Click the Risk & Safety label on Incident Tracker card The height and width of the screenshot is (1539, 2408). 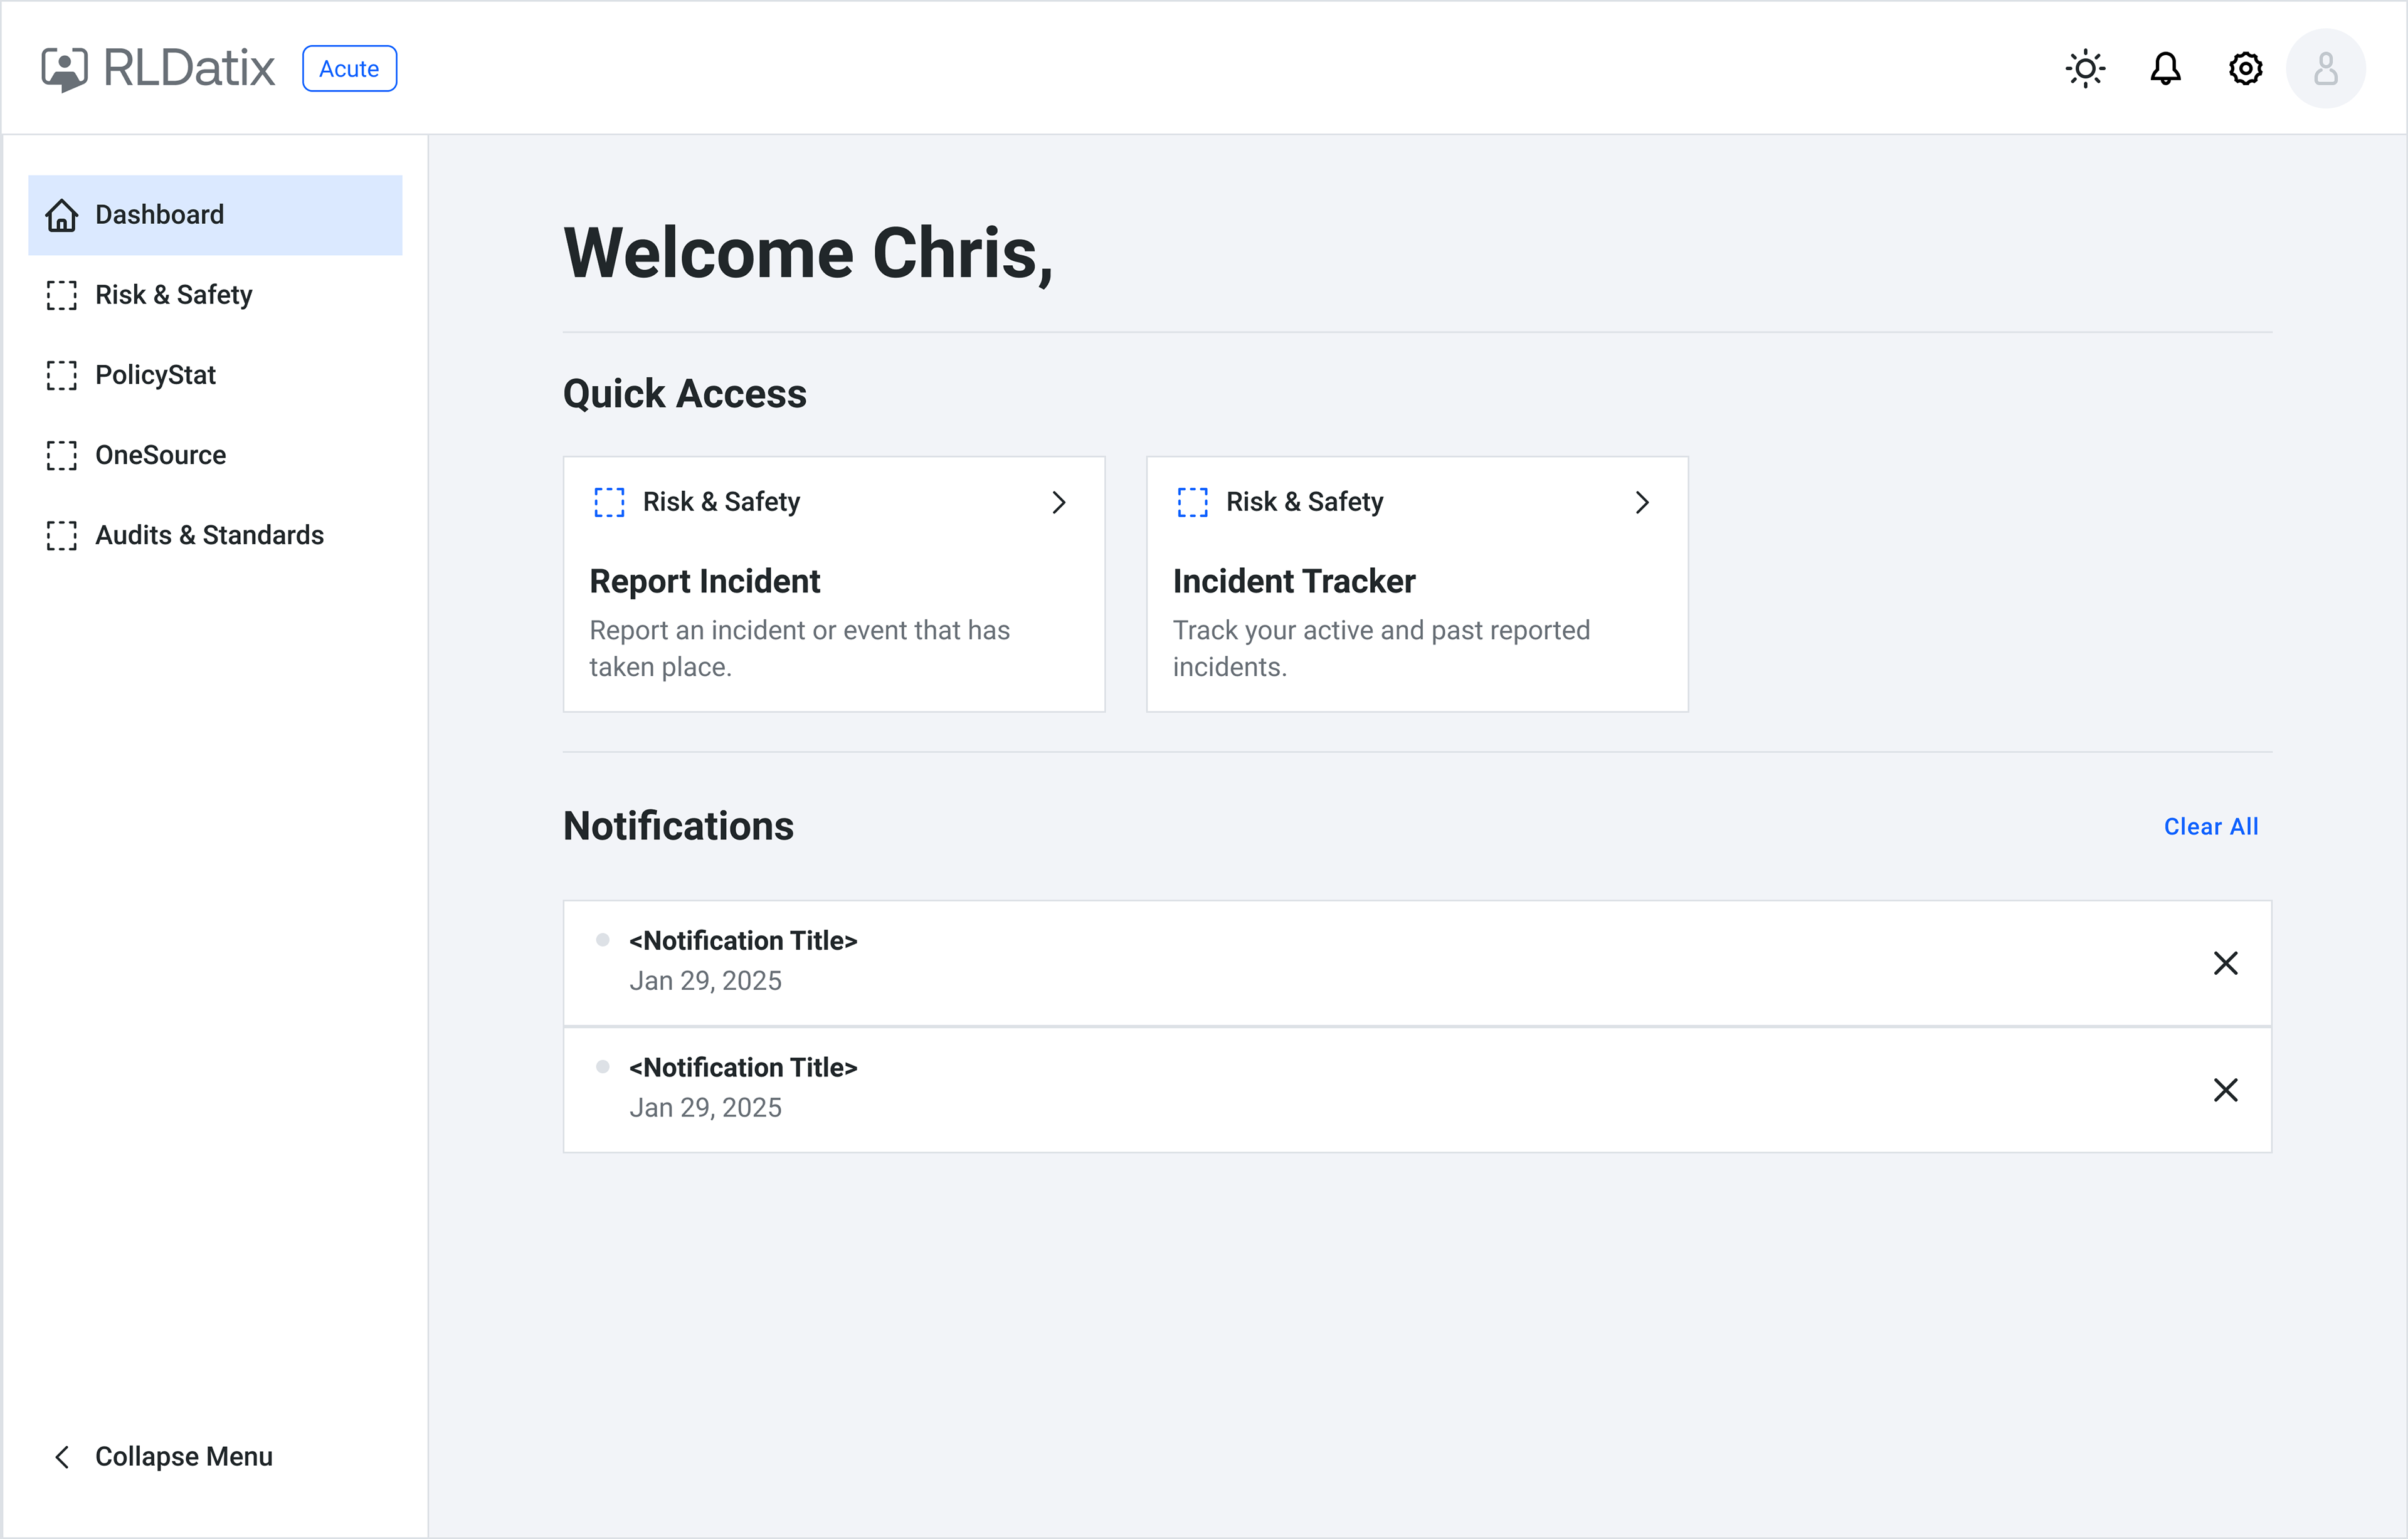point(1304,502)
